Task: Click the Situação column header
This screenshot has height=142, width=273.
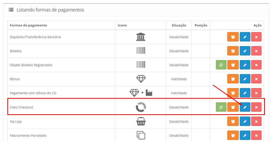Action: (179, 25)
